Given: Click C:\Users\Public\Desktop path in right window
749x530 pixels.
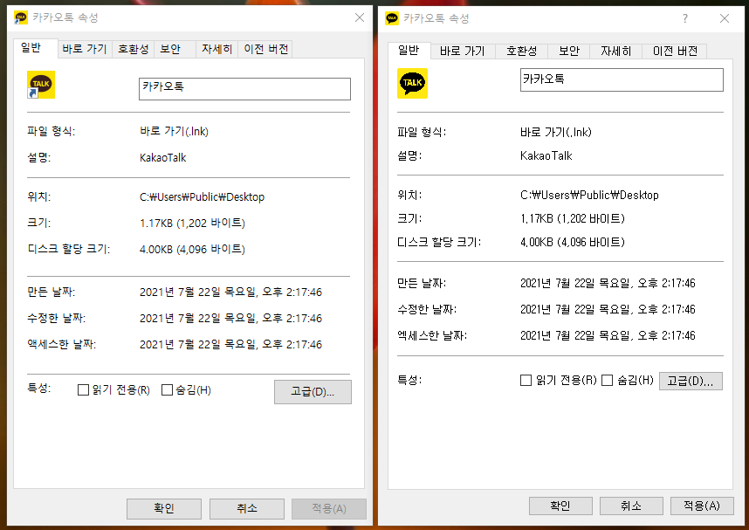Looking at the screenshot, I should click(589, 195).
